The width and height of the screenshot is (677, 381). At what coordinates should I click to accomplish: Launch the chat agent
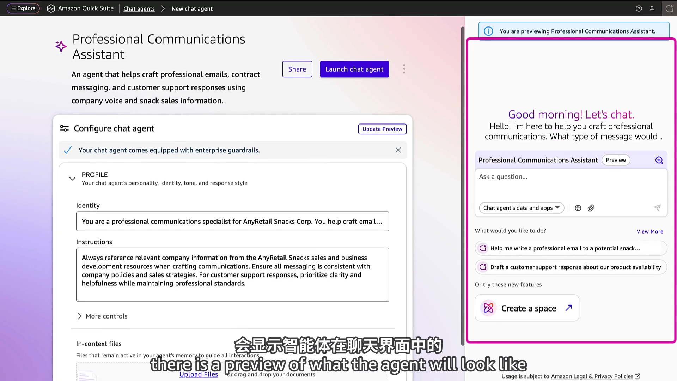click(354, 69)
